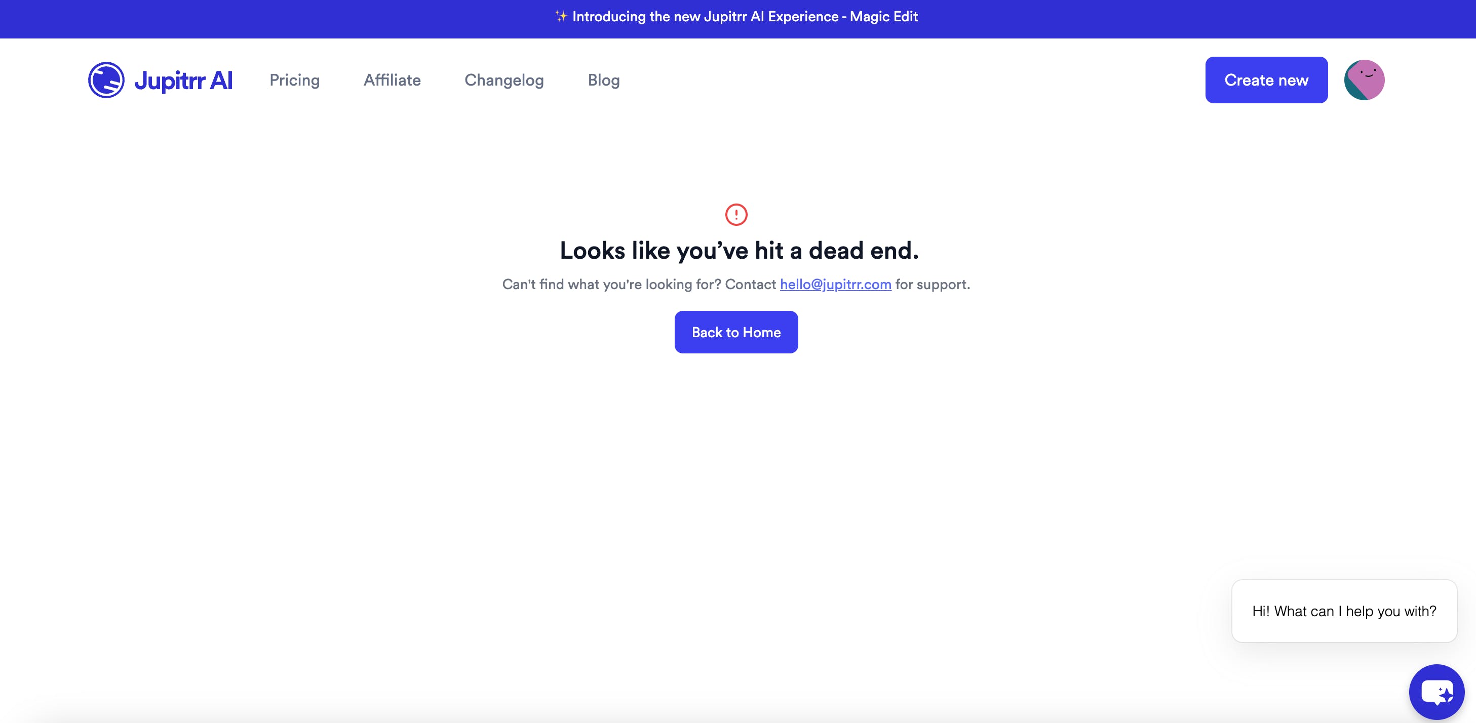Click the red exclamation warning icon
The image size is (1476, 723).
pyautogui.click(x=735, y=215)
